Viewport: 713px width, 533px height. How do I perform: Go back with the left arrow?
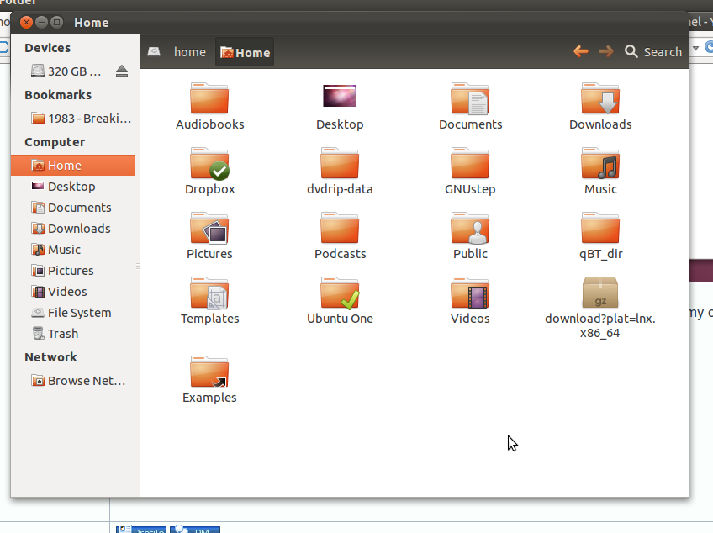[581, 51]
